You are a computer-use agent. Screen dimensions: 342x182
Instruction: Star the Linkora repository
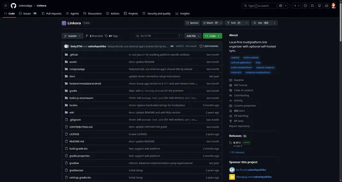point(261,23)
